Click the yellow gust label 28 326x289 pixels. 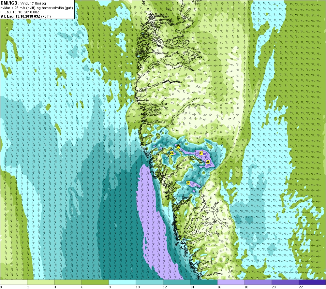208,162
